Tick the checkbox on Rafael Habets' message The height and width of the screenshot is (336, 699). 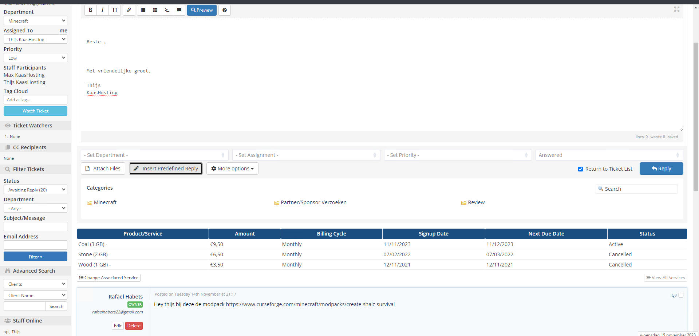(681, 295)
